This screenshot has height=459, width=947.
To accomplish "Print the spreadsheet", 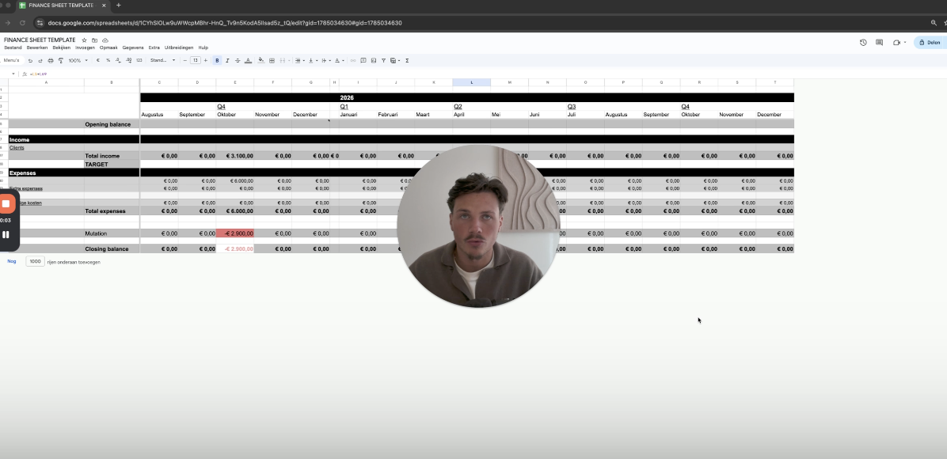I will point(51,60).
